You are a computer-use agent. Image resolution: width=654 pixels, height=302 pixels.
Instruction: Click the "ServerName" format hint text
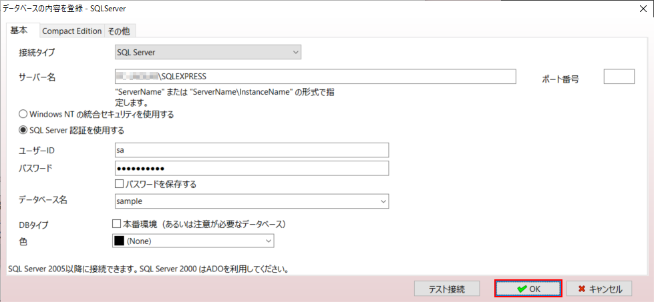[x=225, y=97]
